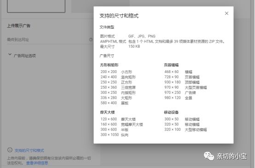Click the 150 KB maximum size value

click(x=134, y=47)
